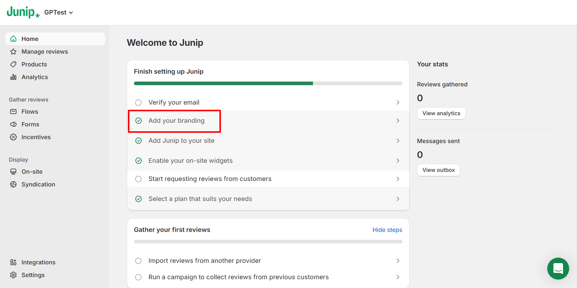The height and width of the screenshot is (288, 577).
Task: Click the View analytics button
Action: tap(441, 113)
